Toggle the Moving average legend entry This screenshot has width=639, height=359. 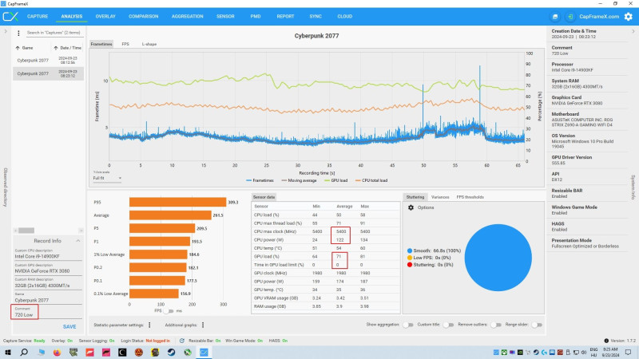299,180
